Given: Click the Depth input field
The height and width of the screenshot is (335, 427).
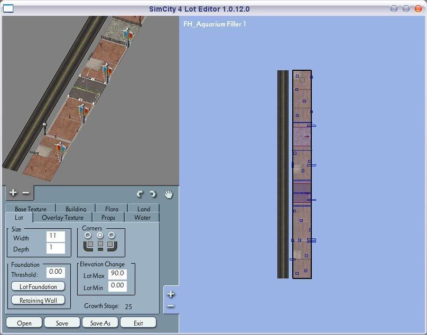Looking at the screenshot, I should [56, 248].
